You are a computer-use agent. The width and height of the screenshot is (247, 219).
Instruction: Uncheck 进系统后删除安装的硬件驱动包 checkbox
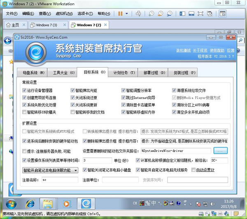[x=24, y=141]
